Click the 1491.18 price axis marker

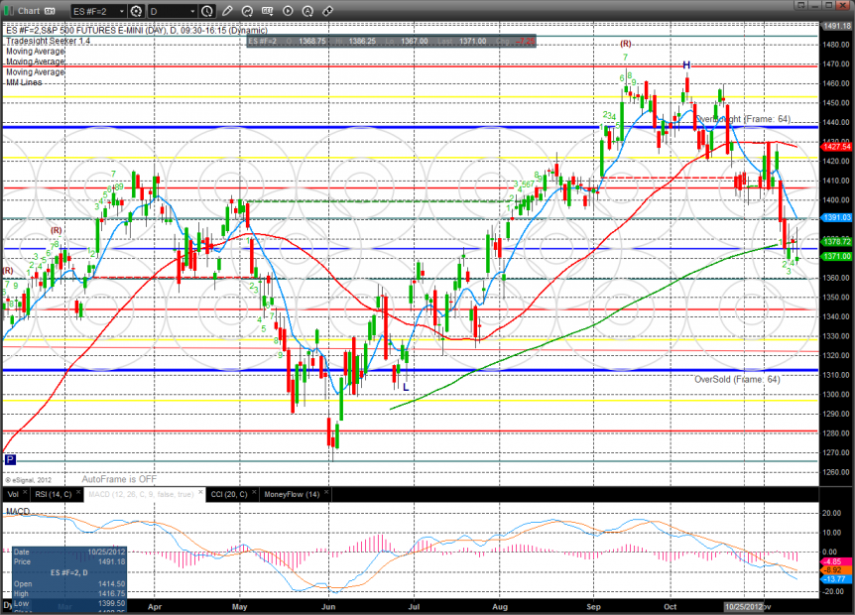pos(837,26)
